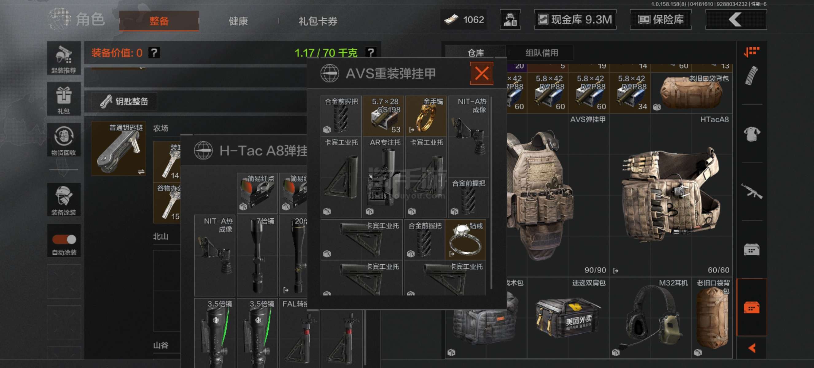This screenshot has height=368, width=814.
Task: Open the 保险库 safe button
Action: click(x=661, y=20)
